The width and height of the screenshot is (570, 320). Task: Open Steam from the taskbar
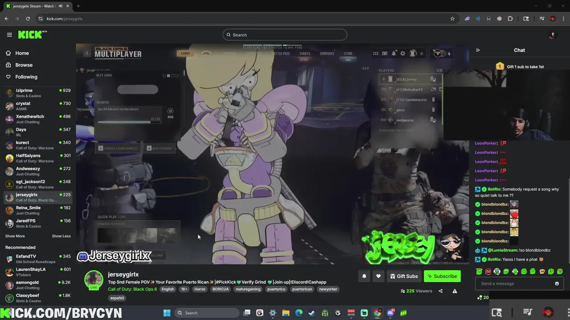[312, 313]
